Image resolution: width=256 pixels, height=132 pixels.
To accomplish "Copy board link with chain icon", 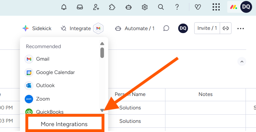I will click(226, 28).
